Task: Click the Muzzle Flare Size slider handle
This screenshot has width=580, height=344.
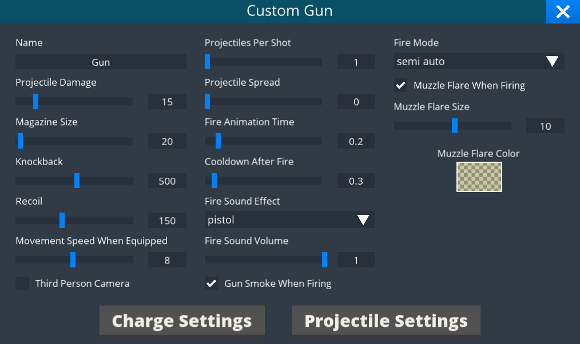Action: tap(454, 126)
